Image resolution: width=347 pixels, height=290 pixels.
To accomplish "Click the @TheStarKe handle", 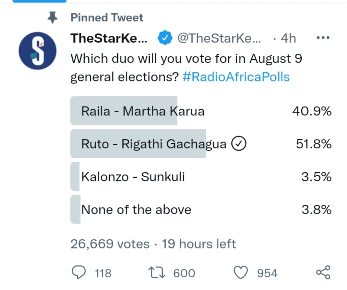I will point(220,38).
